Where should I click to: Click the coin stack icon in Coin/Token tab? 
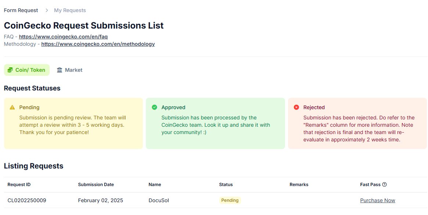tap(10, 70)
